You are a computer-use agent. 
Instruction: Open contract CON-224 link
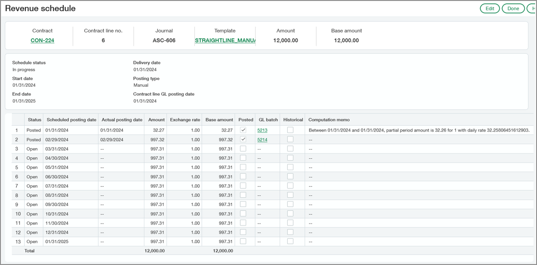coord(42,41)
